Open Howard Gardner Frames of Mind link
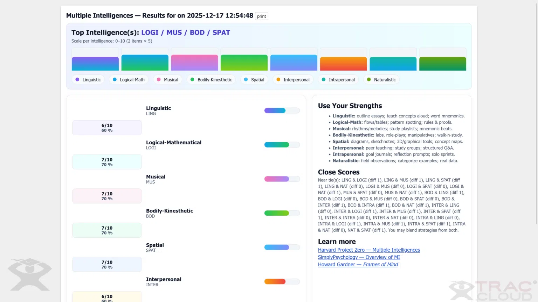This screenshot has width=538, height=302. (358, 265)
